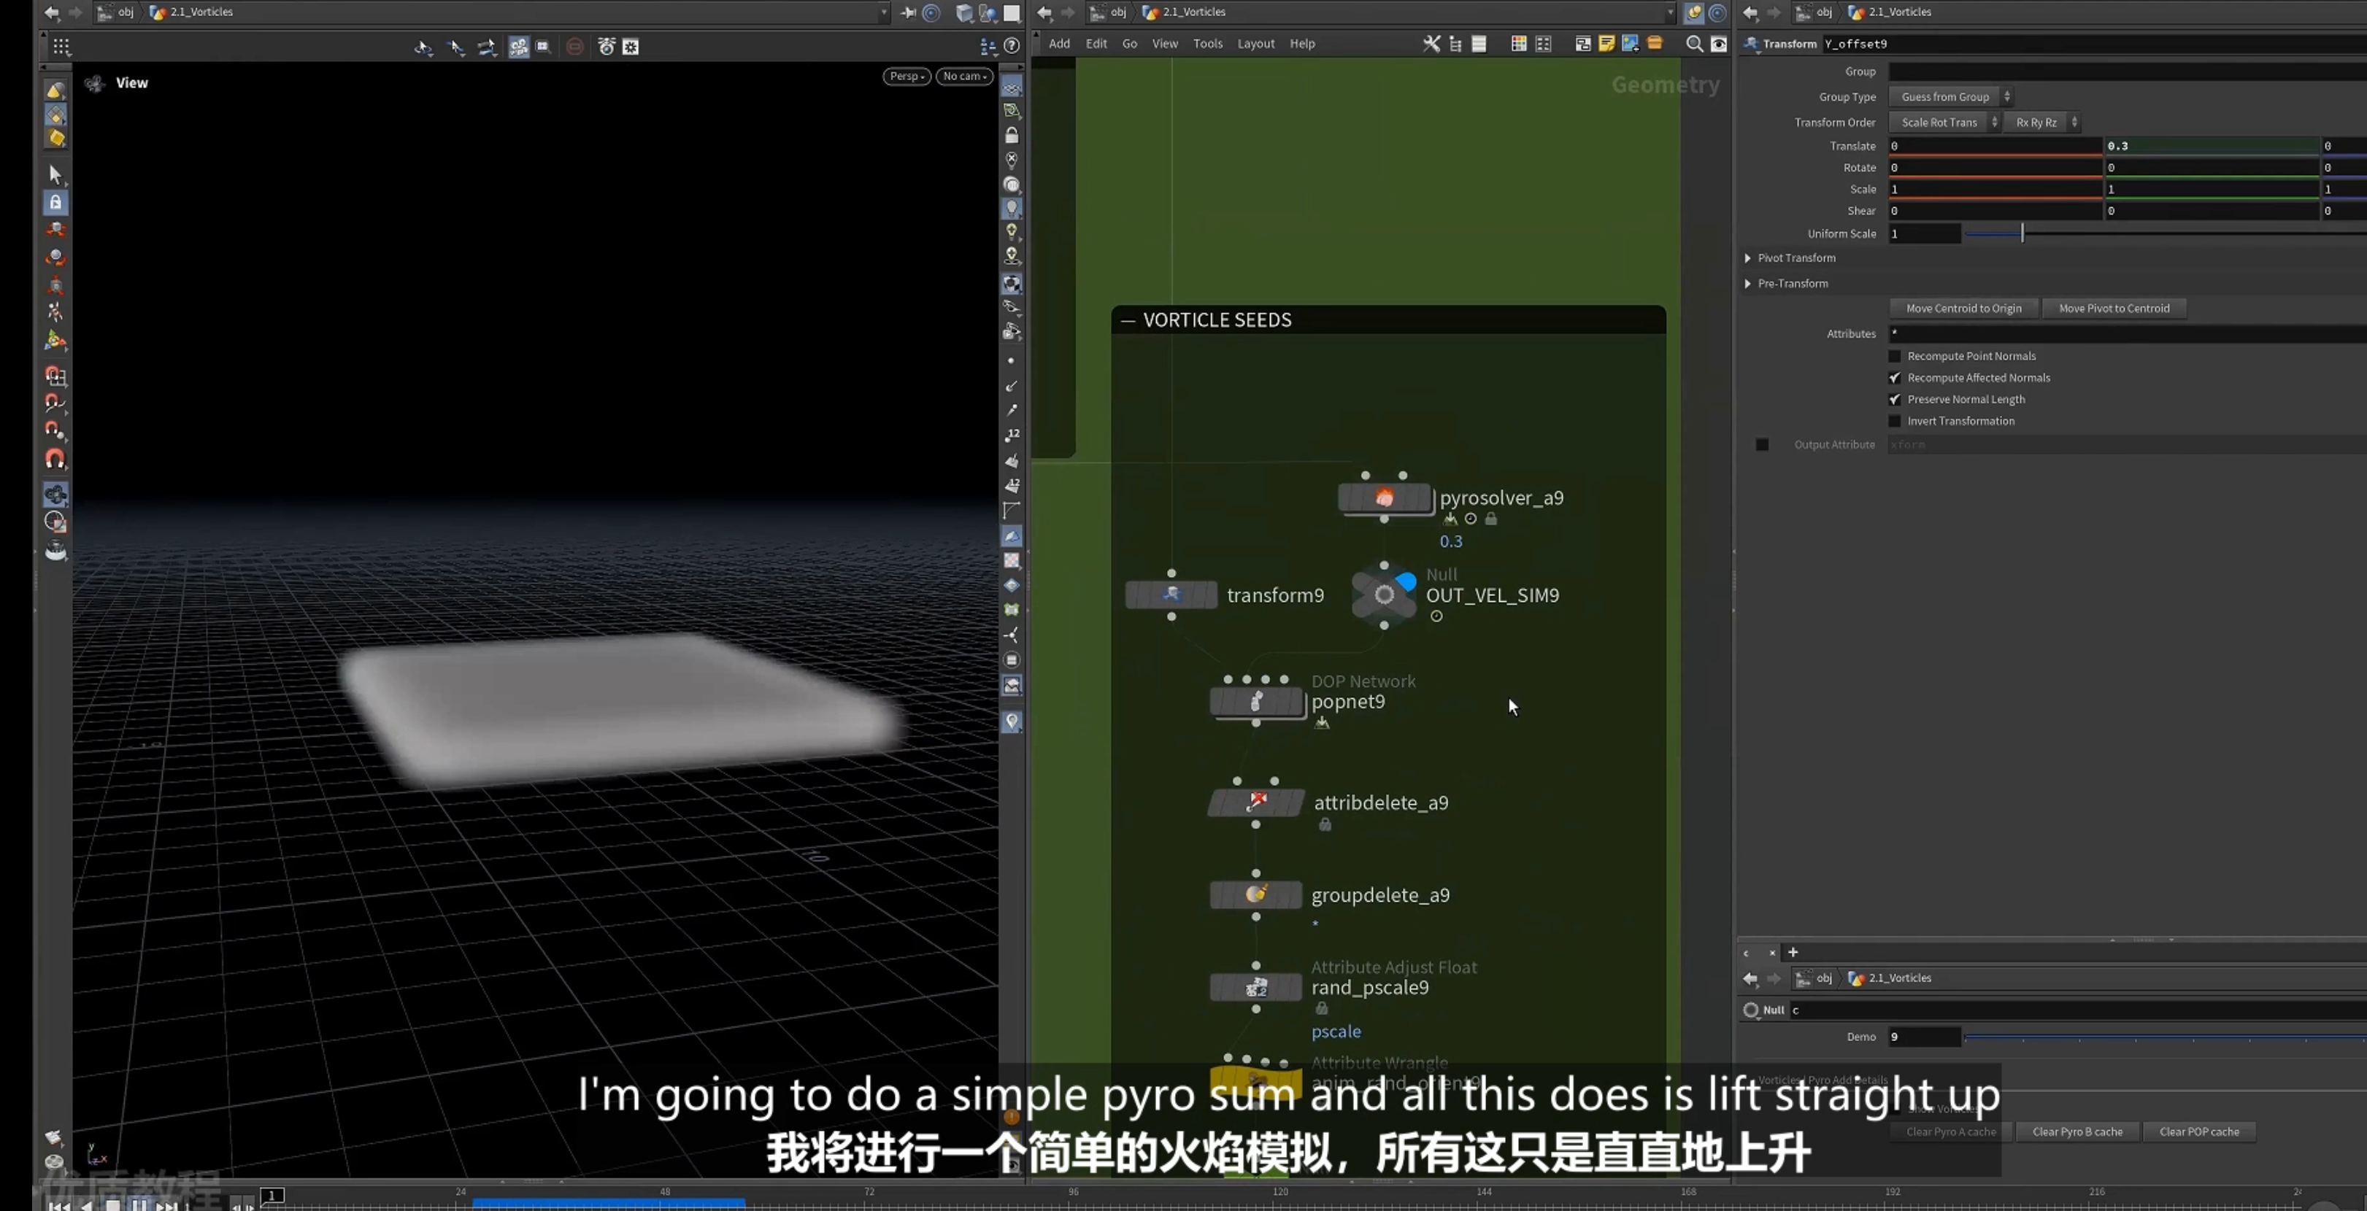The height and width of the screenshot is (1211, 2367).
Task: Click Move Centroid to Origin button
Action: click(x=1963, y=309)
